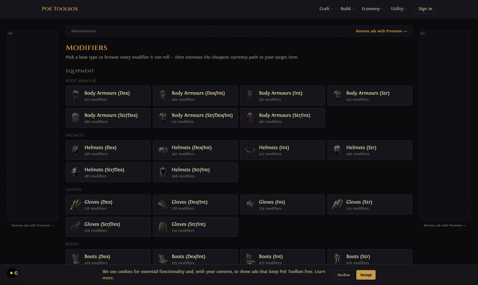Select Body Armours (Int) title
Viewport: 478px width, 285px height.
(280, 93)
